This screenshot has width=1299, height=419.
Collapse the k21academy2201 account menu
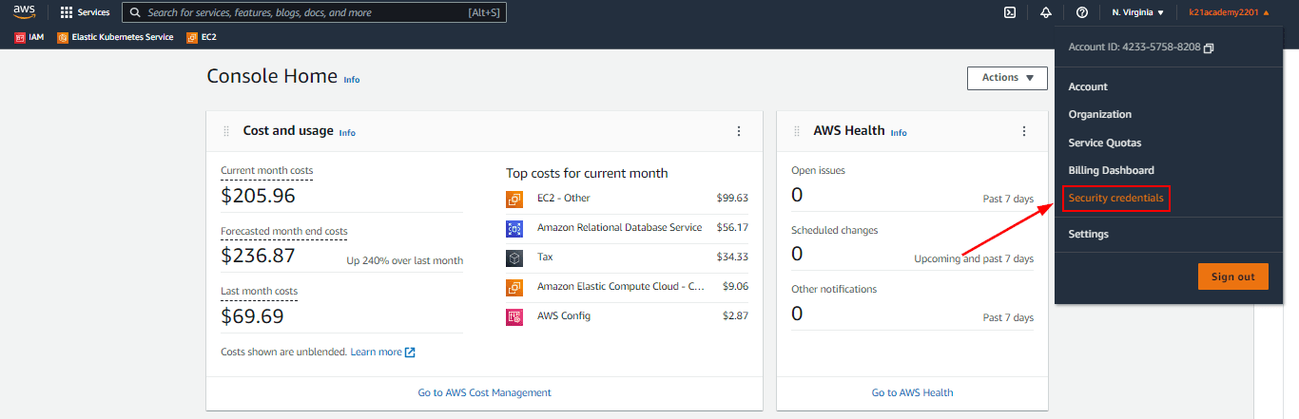(1229, 12)
